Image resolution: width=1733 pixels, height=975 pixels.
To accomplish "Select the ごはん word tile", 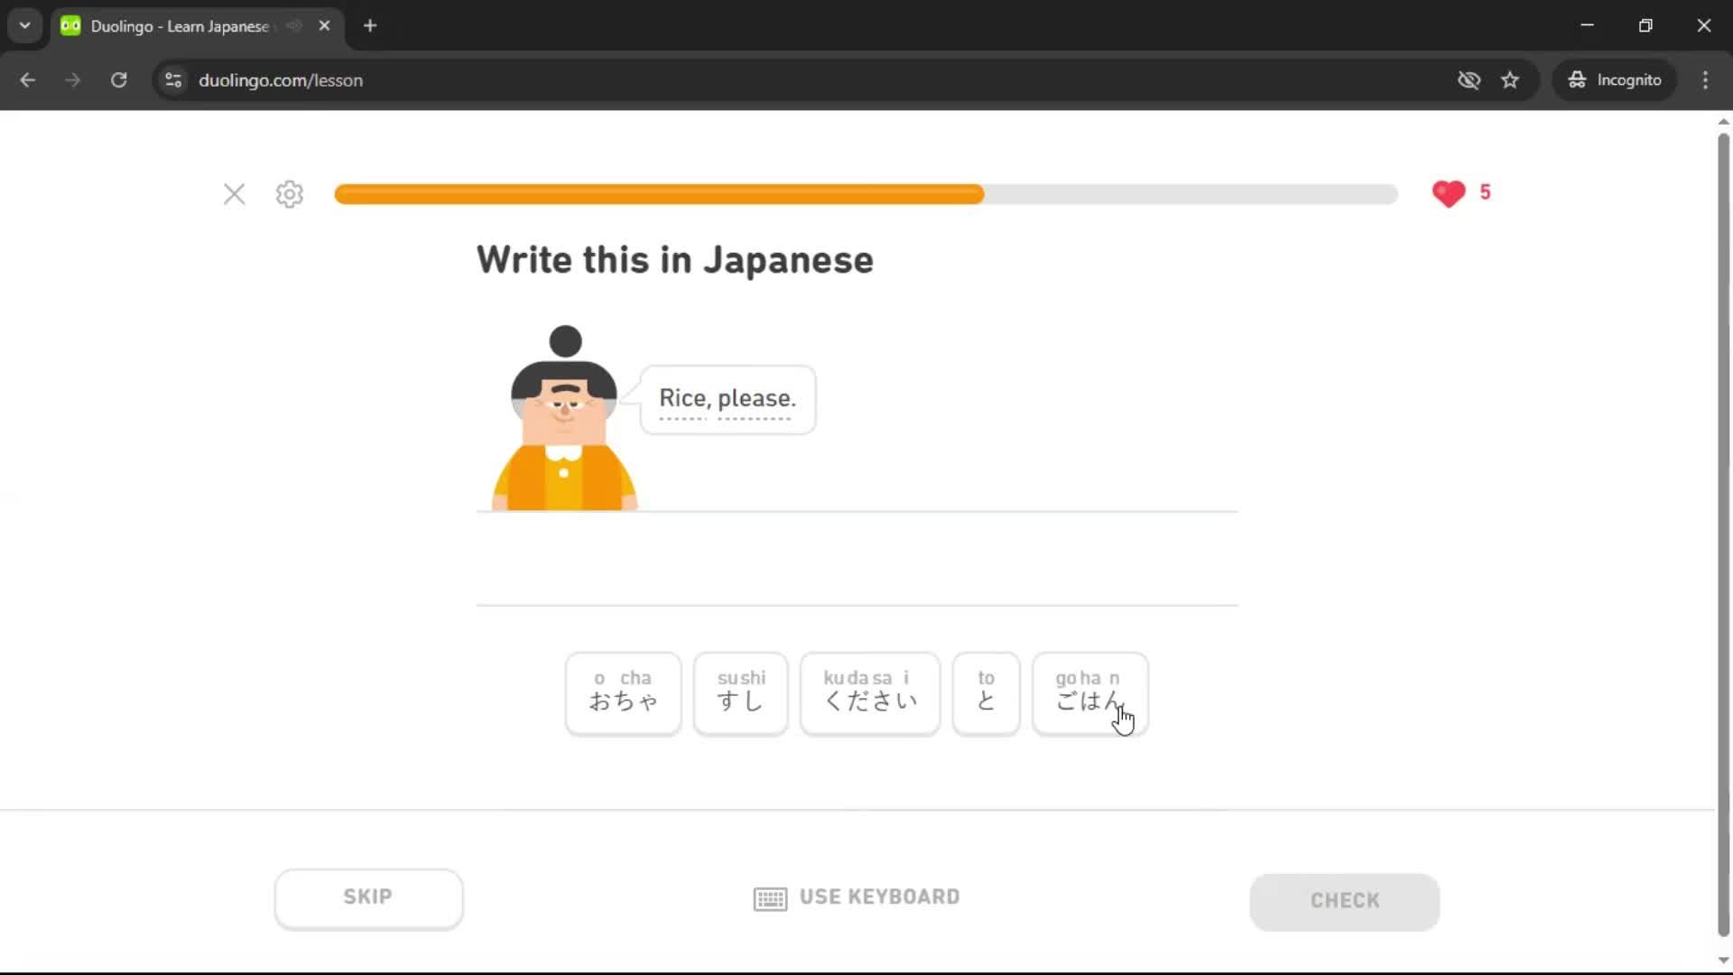I will tap(1089, 693).
